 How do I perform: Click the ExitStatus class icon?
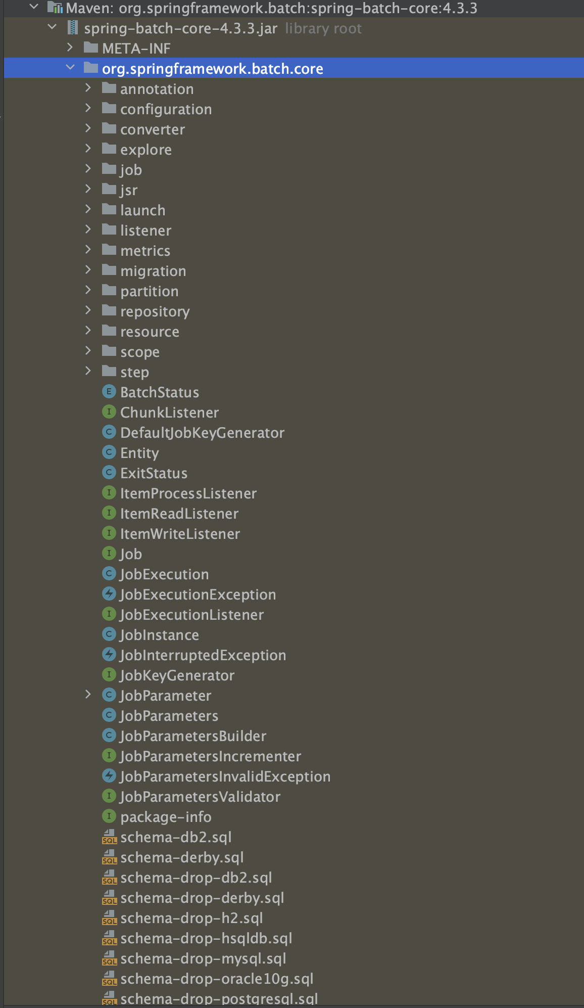click(x=109, y=473)
